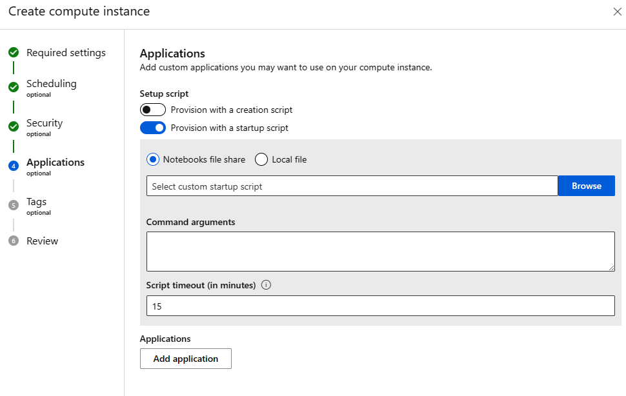
Task: Click the Select custom startup script field
Action: pos(352,186)
